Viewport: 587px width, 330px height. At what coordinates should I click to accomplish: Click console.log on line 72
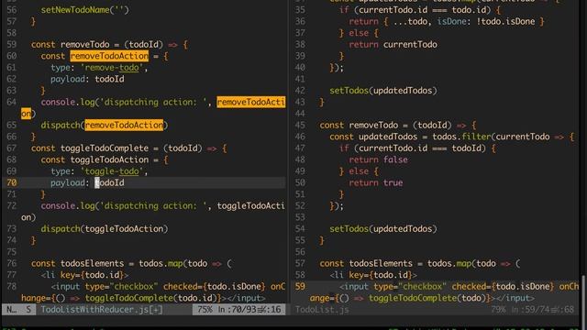(x=68, y=205)
